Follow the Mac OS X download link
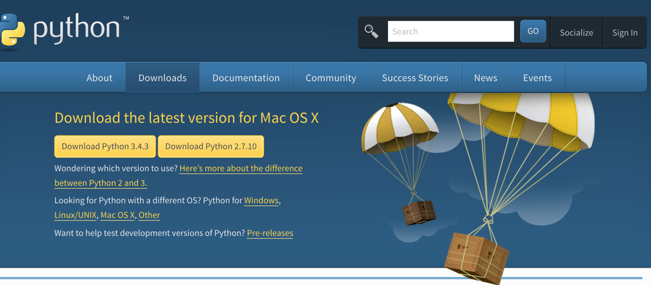Screen dimensions: 651x285 point(118,215)
